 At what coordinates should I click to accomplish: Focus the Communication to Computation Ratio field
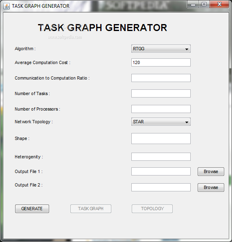pyautogui.click(x=161, y=78)
